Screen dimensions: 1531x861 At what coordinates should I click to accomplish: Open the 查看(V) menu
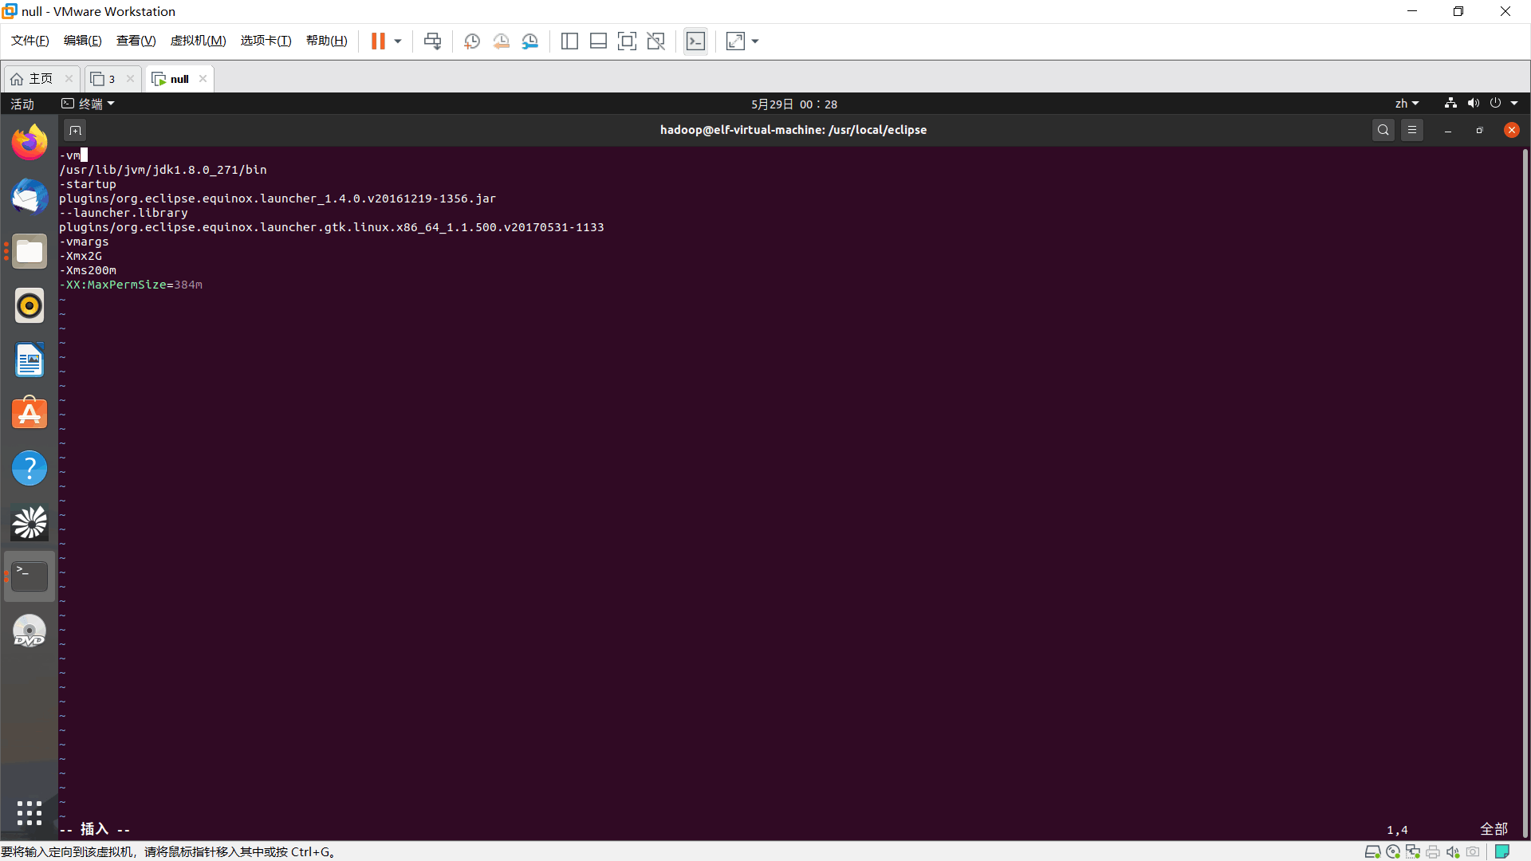coord(136,41)
